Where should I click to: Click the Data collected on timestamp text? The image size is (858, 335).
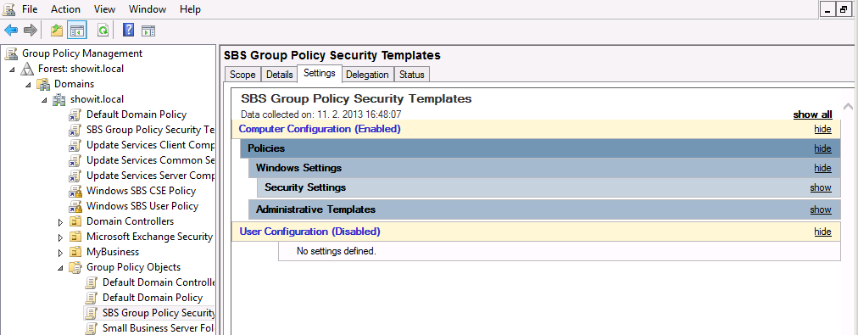tap(321, 114)
